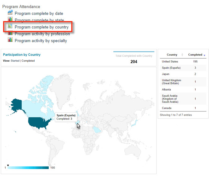The image size is (209, 178).
Task: Select the Japan table row
Action: click(x=183, y=74)
